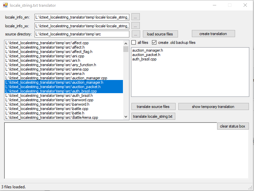The height and width of the screenshot is (191, 254).
Task: Select BattleArena.cpp in the source list
Action: (64, 117)
